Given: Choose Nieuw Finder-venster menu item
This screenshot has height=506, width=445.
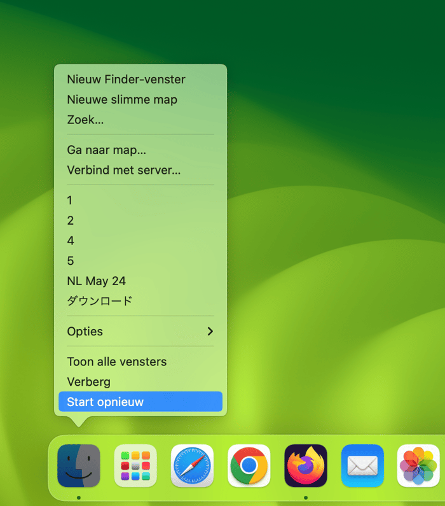Looking at the screenshot, I should 140,80.
